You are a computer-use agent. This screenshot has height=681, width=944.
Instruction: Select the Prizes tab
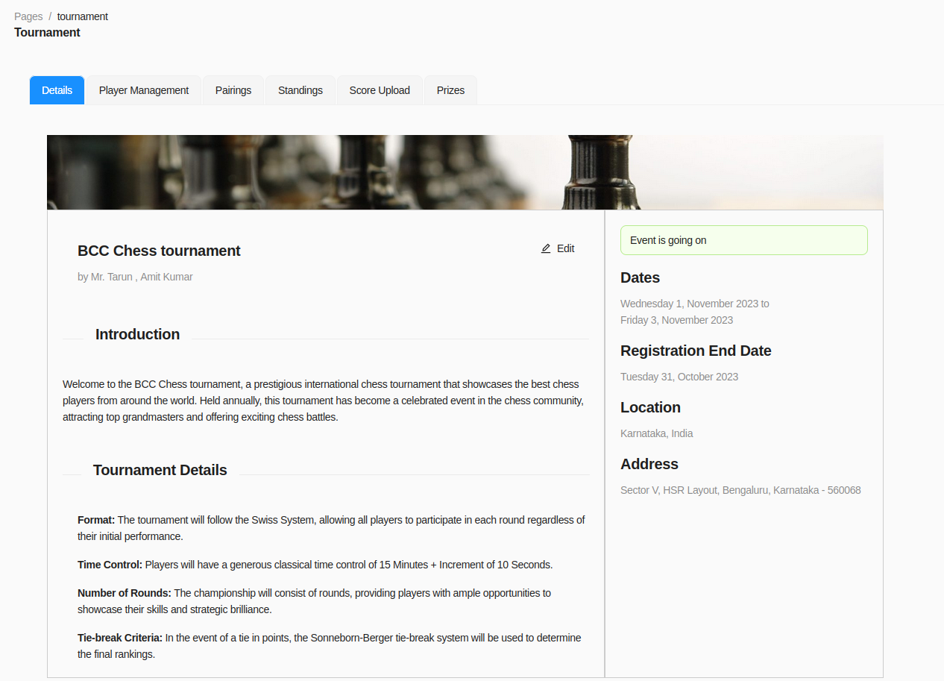click(x=450, y=90)
